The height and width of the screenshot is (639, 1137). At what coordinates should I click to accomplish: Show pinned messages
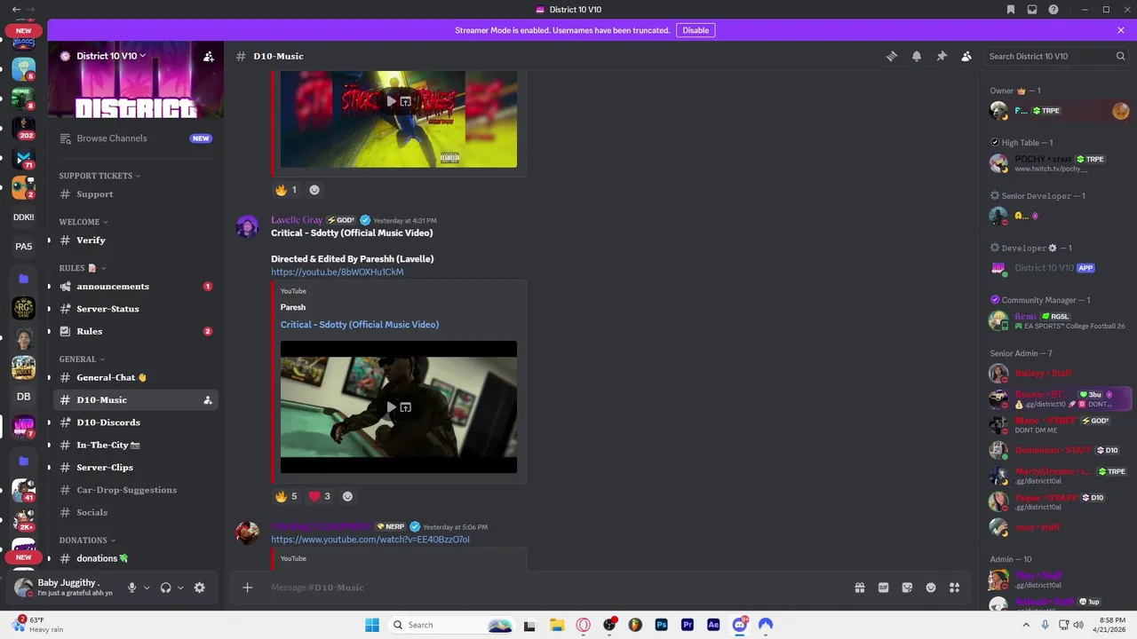(x=942, y=56)
